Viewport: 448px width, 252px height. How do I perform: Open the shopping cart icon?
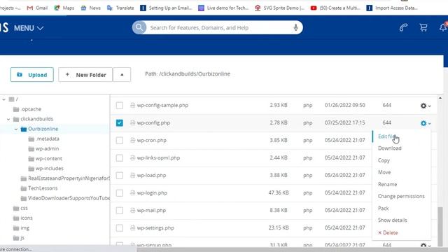click(x=423, y=27)
